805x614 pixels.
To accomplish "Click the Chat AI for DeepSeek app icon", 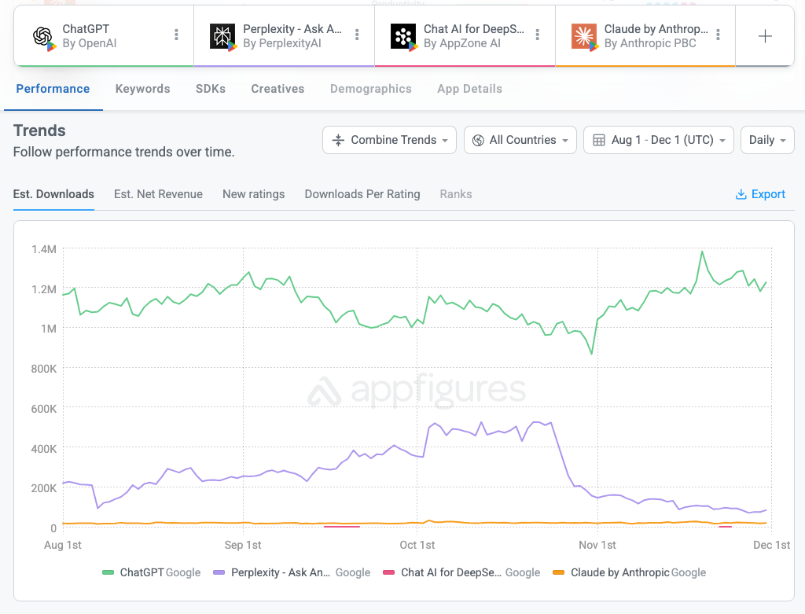I will [x=403, y=36].
